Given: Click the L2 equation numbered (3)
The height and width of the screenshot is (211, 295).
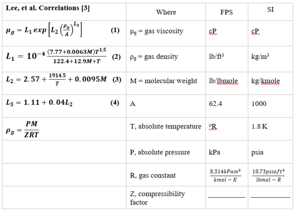Looking at the screenshot, I should [54, 81].
